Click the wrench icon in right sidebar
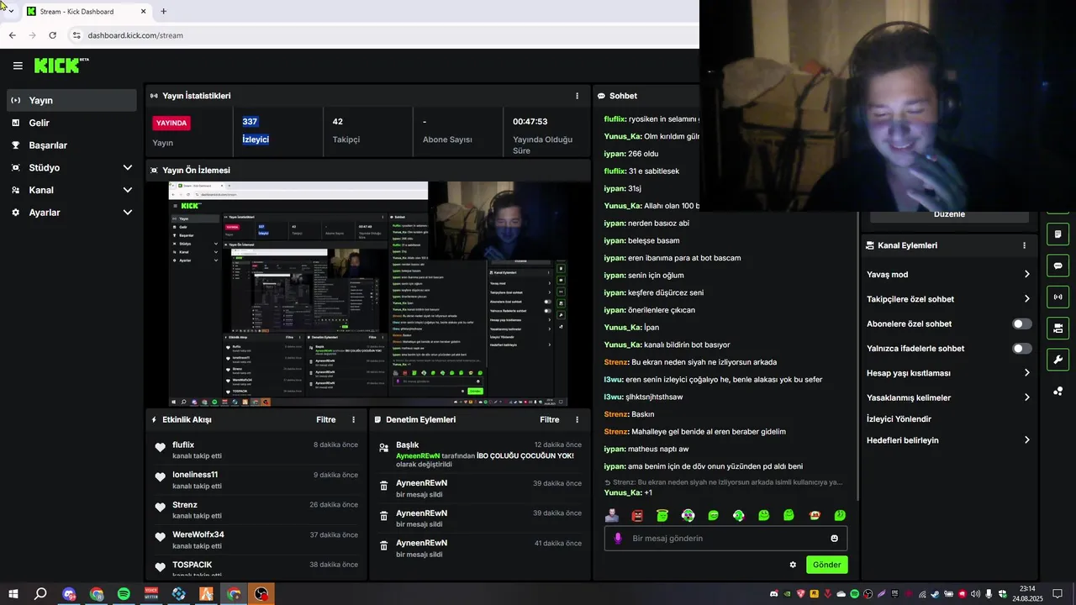Screen dimensions: 1076x605 (1058, 360)
